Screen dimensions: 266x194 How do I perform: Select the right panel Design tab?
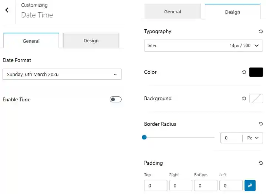point(232,12)
